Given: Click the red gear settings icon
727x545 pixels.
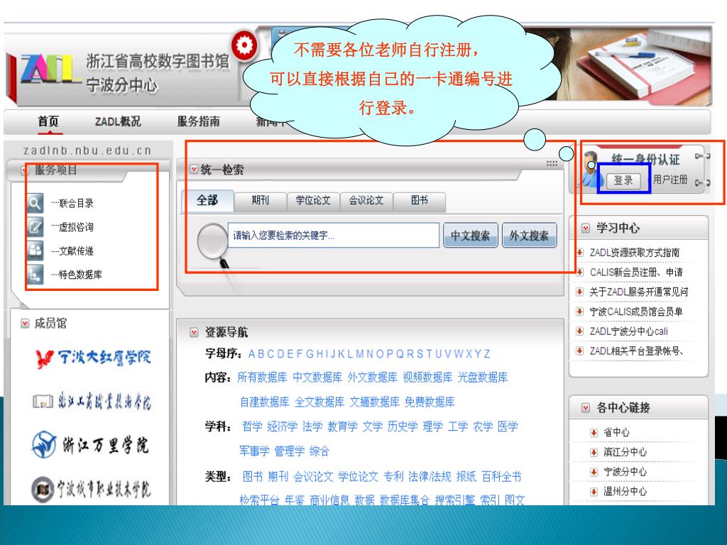Looking at the screenshot, I should [244, 45].
